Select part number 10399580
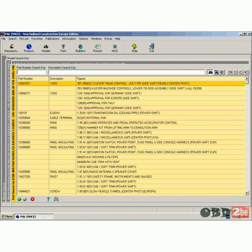252x252 pixels. point(24,172)
